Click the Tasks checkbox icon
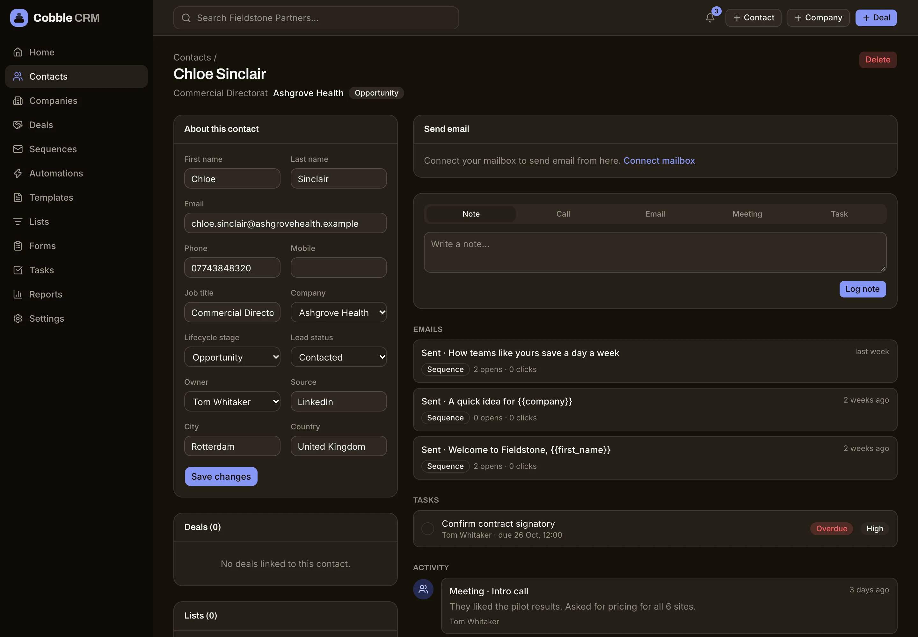The image size is (918, 637). [x=18, y=270]
